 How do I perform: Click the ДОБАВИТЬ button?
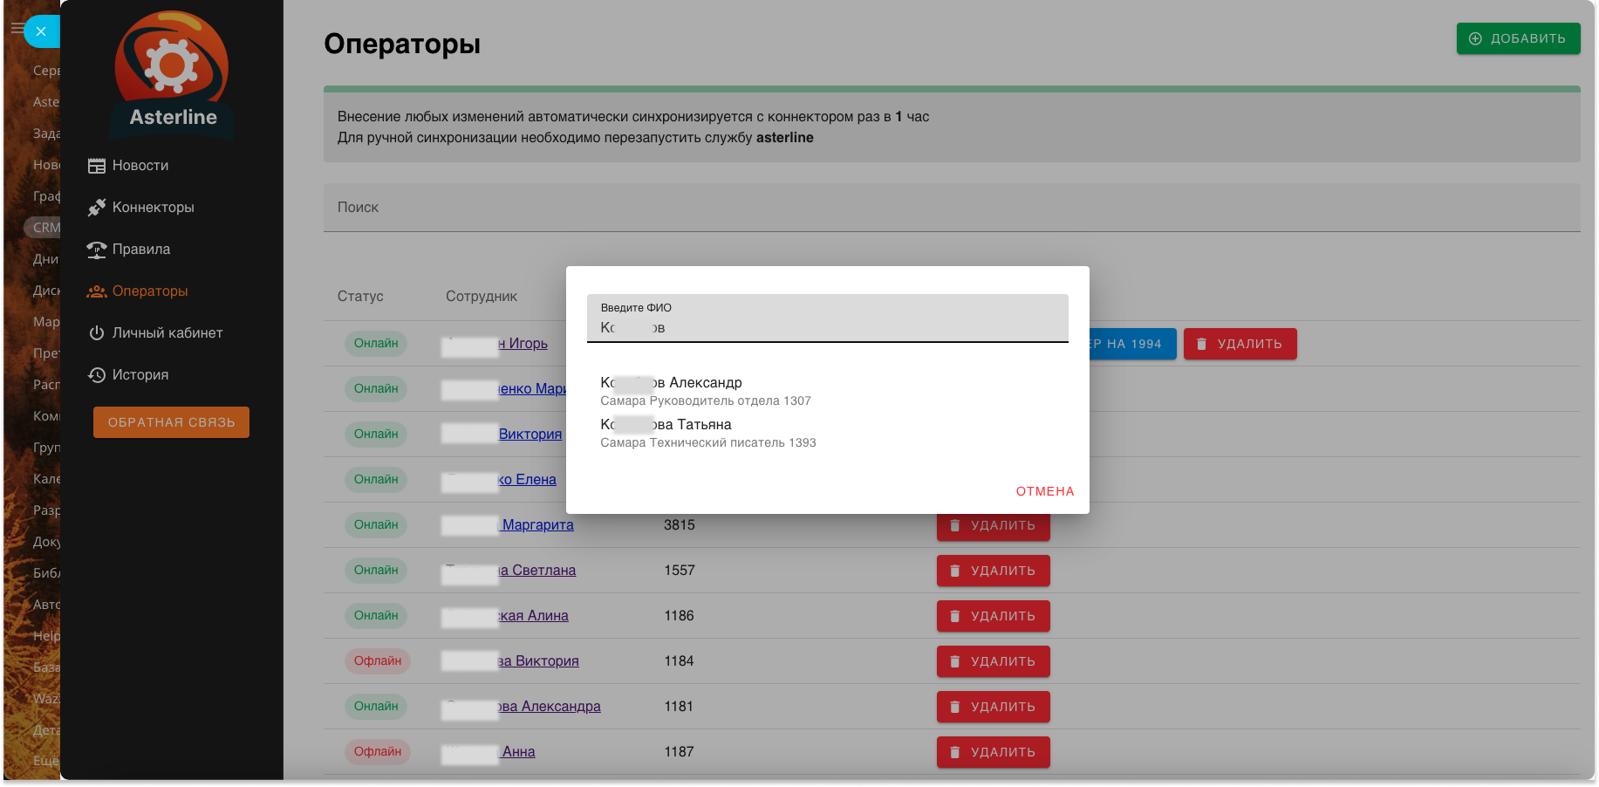[1518, 38]
